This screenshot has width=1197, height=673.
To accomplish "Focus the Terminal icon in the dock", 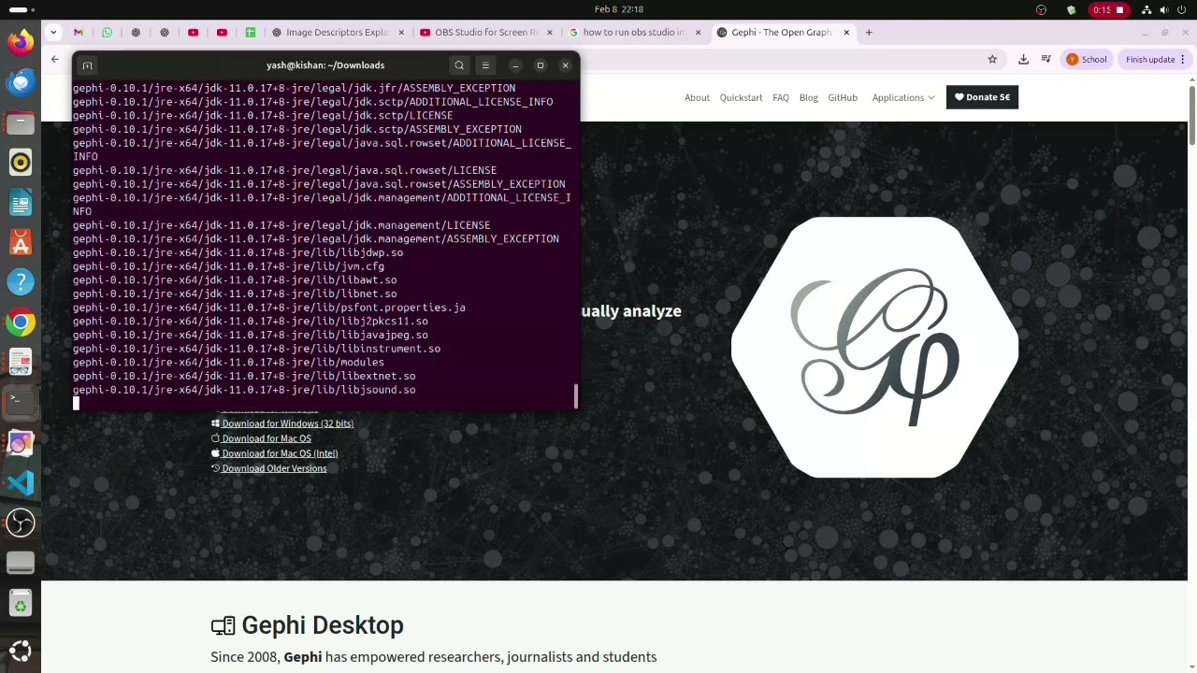I will click(21, 402).
